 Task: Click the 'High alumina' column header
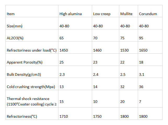coord(71,14)
